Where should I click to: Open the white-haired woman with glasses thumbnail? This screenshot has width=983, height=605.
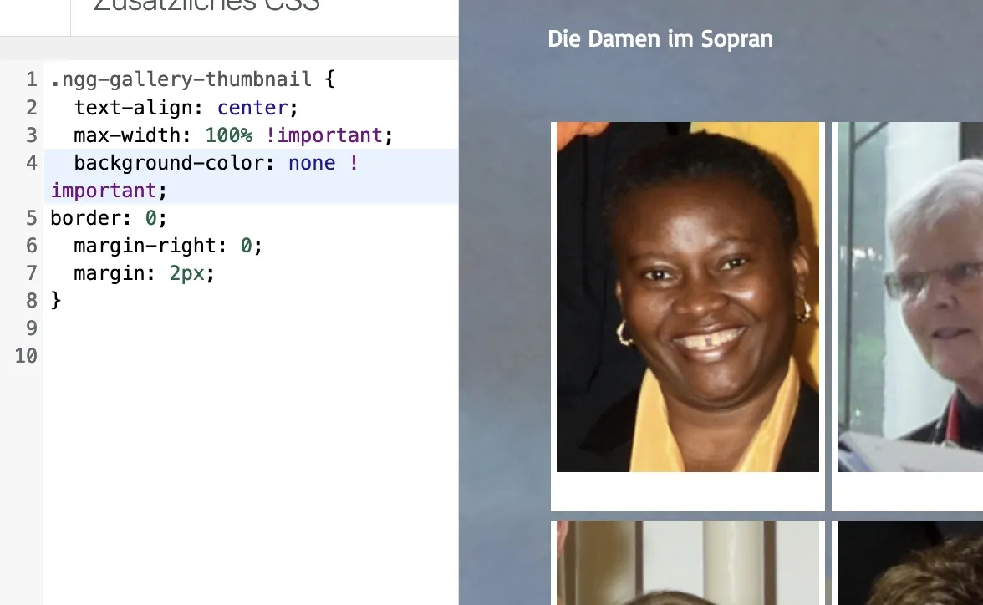[910, 297]
